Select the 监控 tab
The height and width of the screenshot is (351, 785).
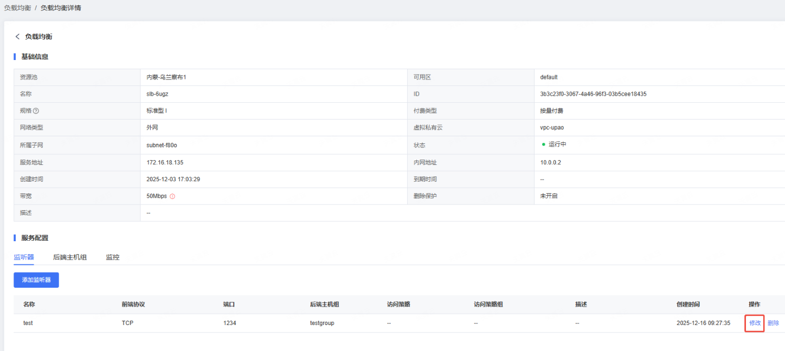pos(113,257)
